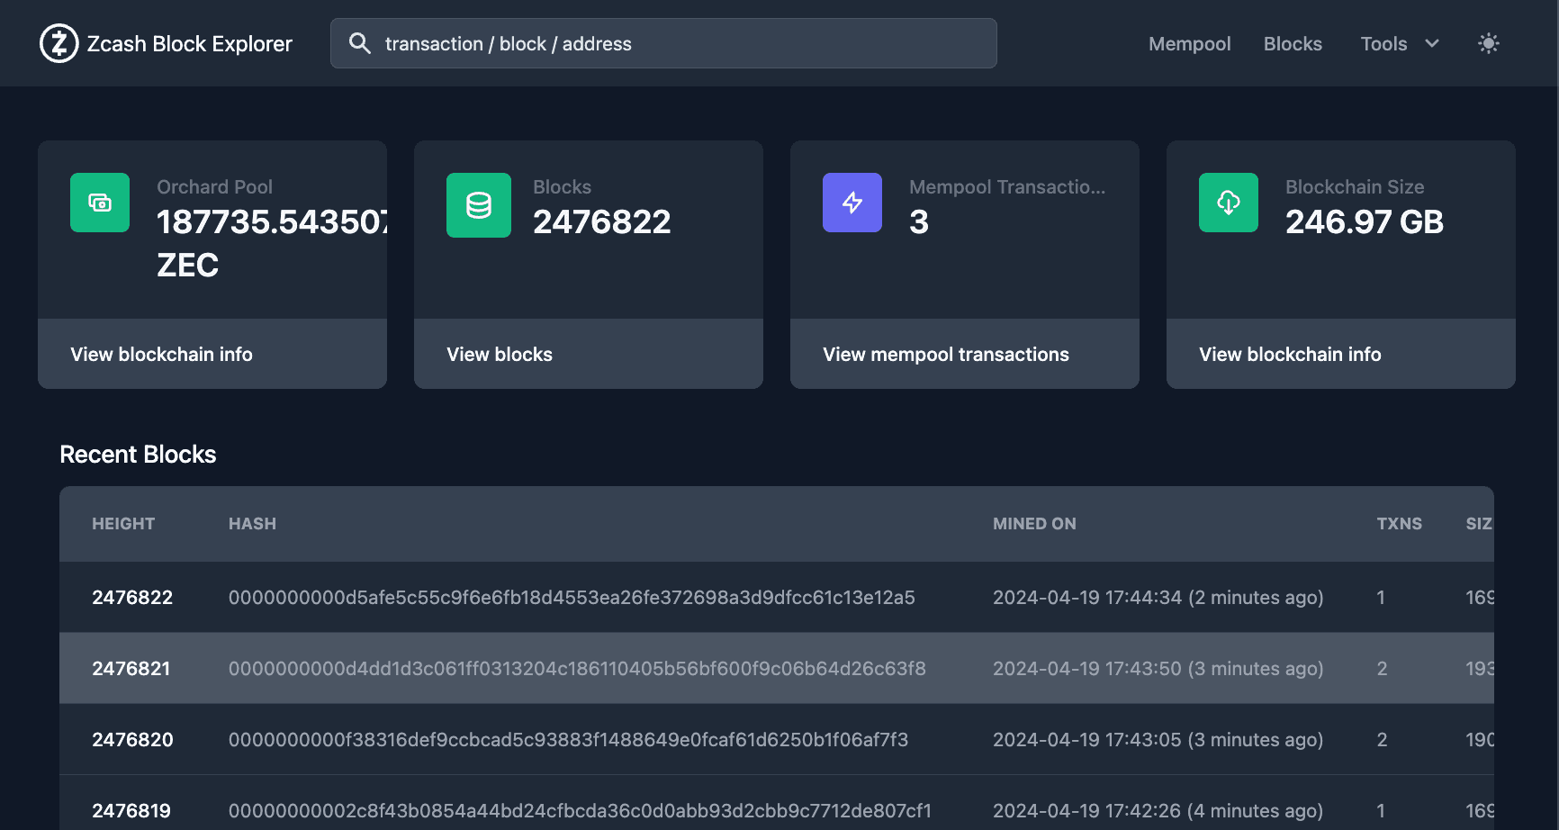Select the Orchard Pool wallet icon
This screenshot has height=830, width=1559.
[x=99, y=203]
